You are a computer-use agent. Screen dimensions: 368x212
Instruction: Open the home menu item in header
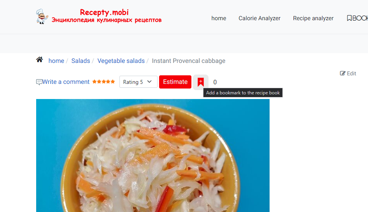click(x=219, y=18)
